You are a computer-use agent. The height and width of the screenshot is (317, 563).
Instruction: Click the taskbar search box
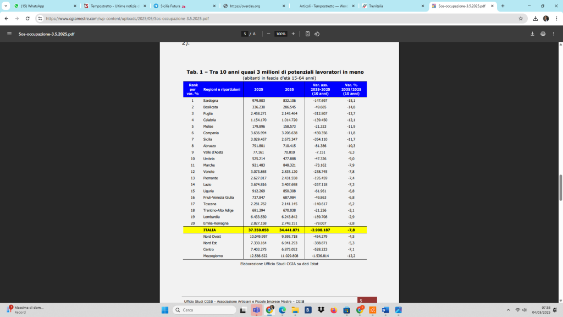[x=205, y=310]
